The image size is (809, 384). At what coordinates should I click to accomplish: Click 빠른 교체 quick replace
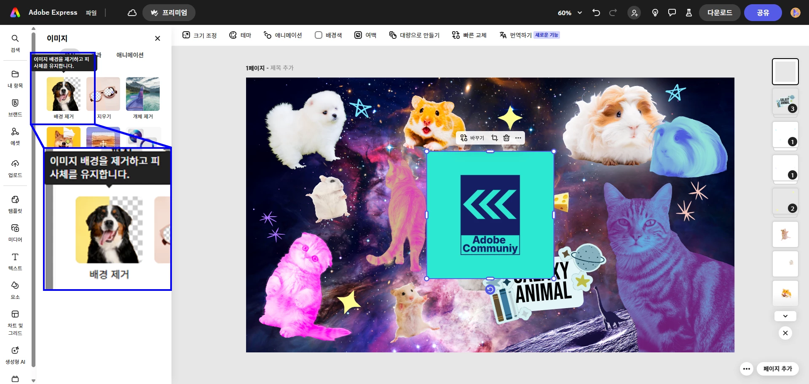(x=469, y=35)
